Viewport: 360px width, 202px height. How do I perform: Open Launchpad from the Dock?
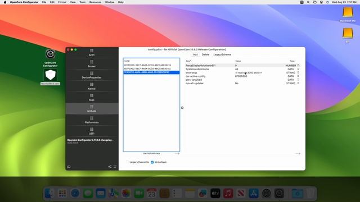tap(62, 194)
